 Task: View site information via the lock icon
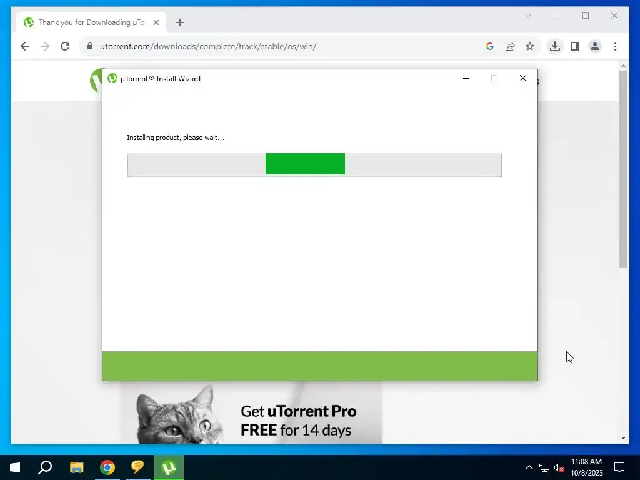[90, 46]
